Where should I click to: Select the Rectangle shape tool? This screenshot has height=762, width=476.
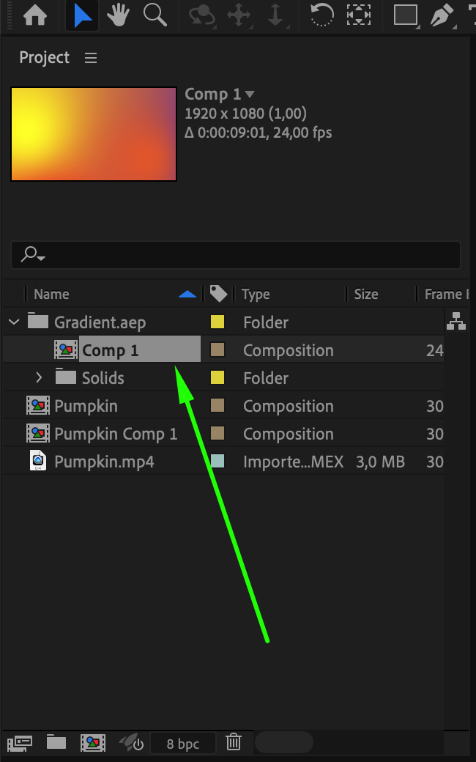pyautogui.click(x=405, y=15)
